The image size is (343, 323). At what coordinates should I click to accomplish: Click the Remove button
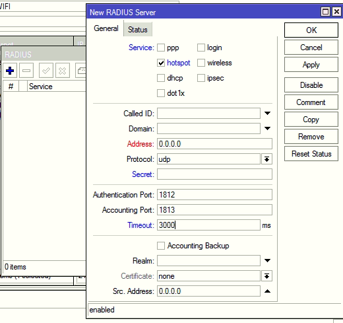pyautogui.click(x=311, y=137)
